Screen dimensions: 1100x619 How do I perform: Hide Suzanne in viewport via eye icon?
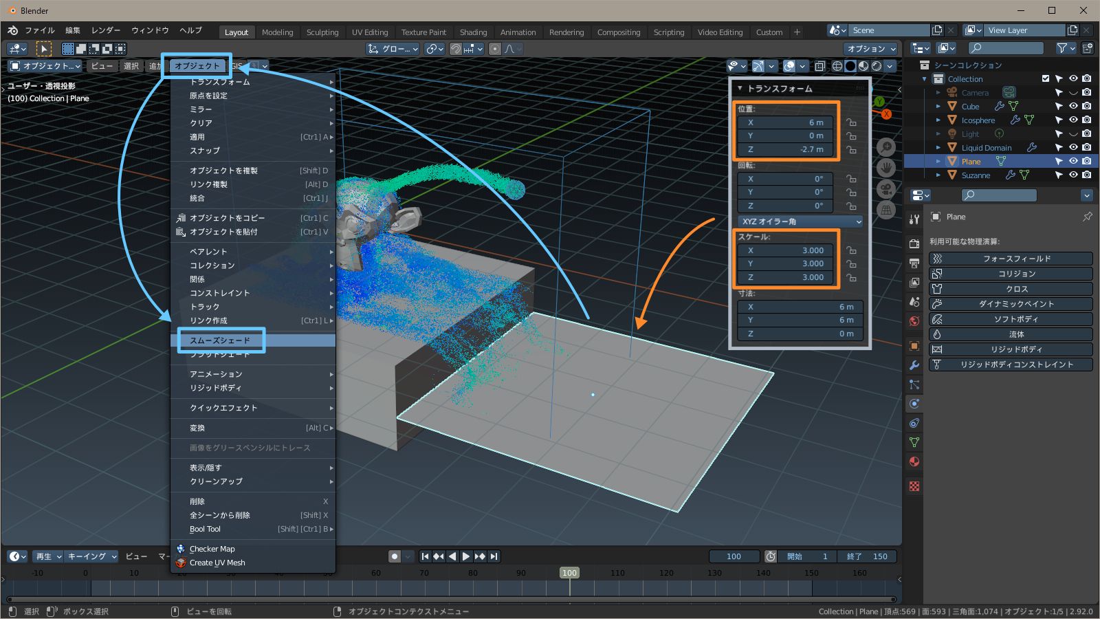[x=1073, y=175]
